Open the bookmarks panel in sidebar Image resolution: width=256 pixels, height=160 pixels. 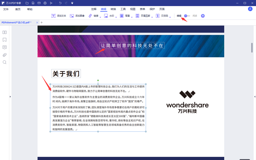[4, 40]
